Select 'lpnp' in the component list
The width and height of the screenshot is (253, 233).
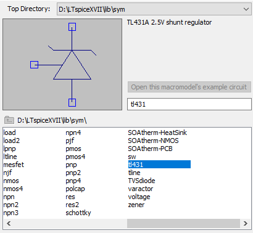point(9,149)
